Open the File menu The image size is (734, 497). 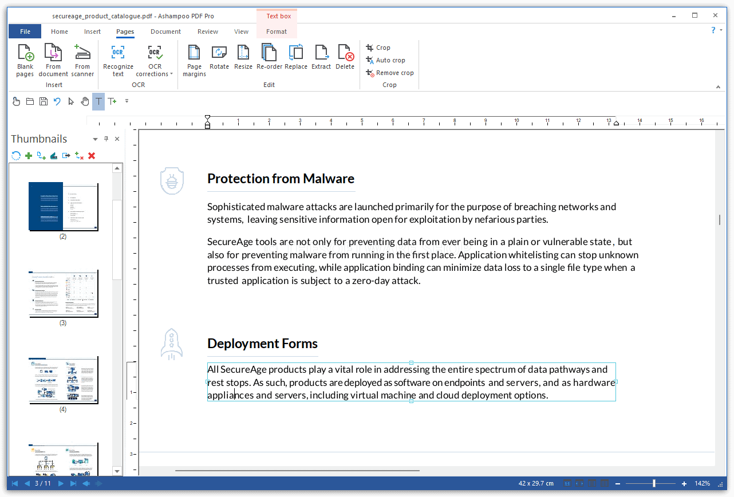25,31
